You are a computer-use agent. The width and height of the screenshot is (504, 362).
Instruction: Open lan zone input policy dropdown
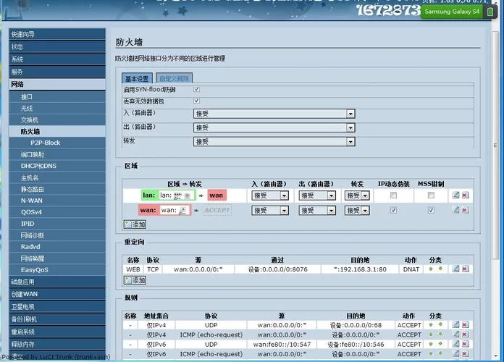click(x=270, y=195)
